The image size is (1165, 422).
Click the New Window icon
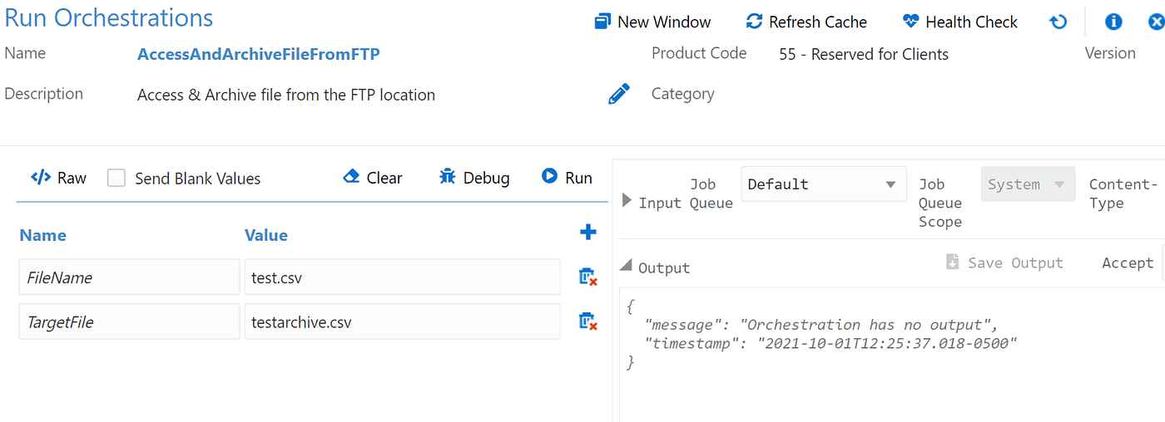pyautogui.click(x=603, y=22)
